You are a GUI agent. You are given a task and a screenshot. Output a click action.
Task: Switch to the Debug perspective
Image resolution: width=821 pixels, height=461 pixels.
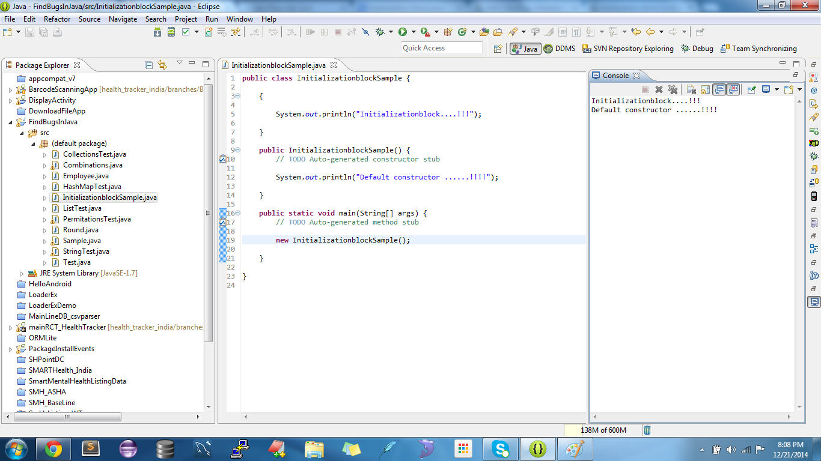point(697,49)
